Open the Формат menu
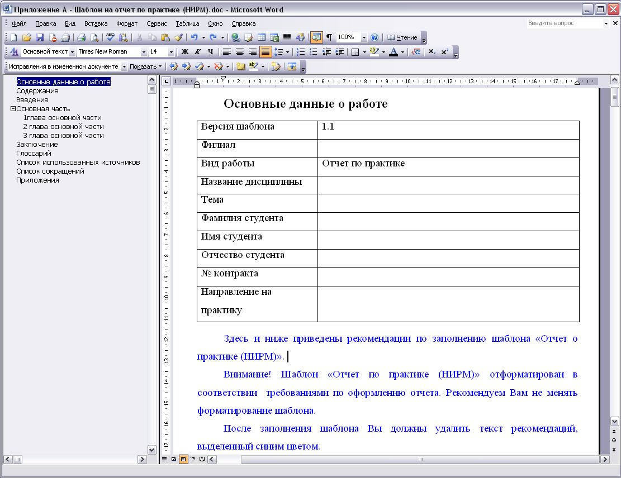 (x=127, y=23)
